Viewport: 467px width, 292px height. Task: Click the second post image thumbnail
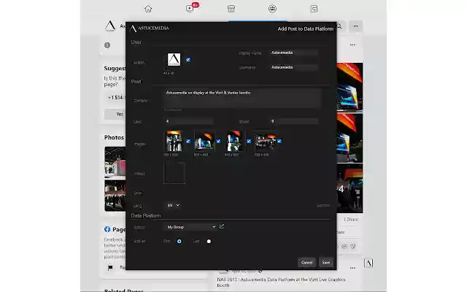pyautogui.click(x=204, y=141)
